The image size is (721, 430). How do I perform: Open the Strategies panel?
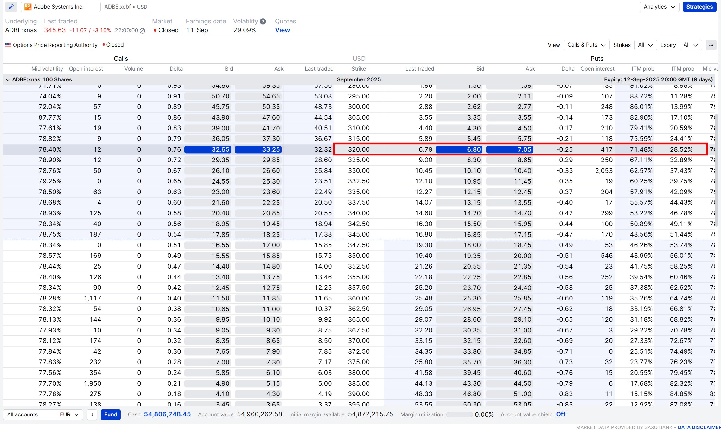click(699, 7)
